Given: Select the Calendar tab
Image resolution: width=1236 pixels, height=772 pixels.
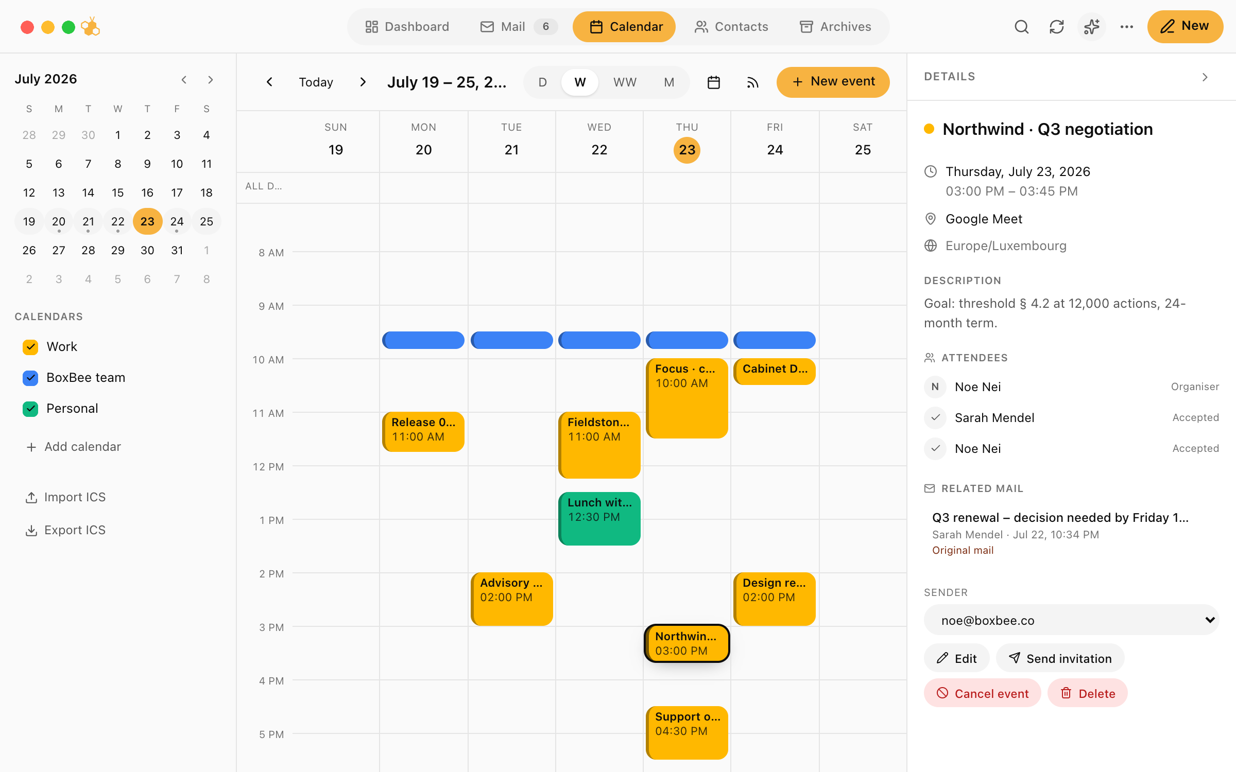Looking at the screenshot, I should [x=624, y=27].
